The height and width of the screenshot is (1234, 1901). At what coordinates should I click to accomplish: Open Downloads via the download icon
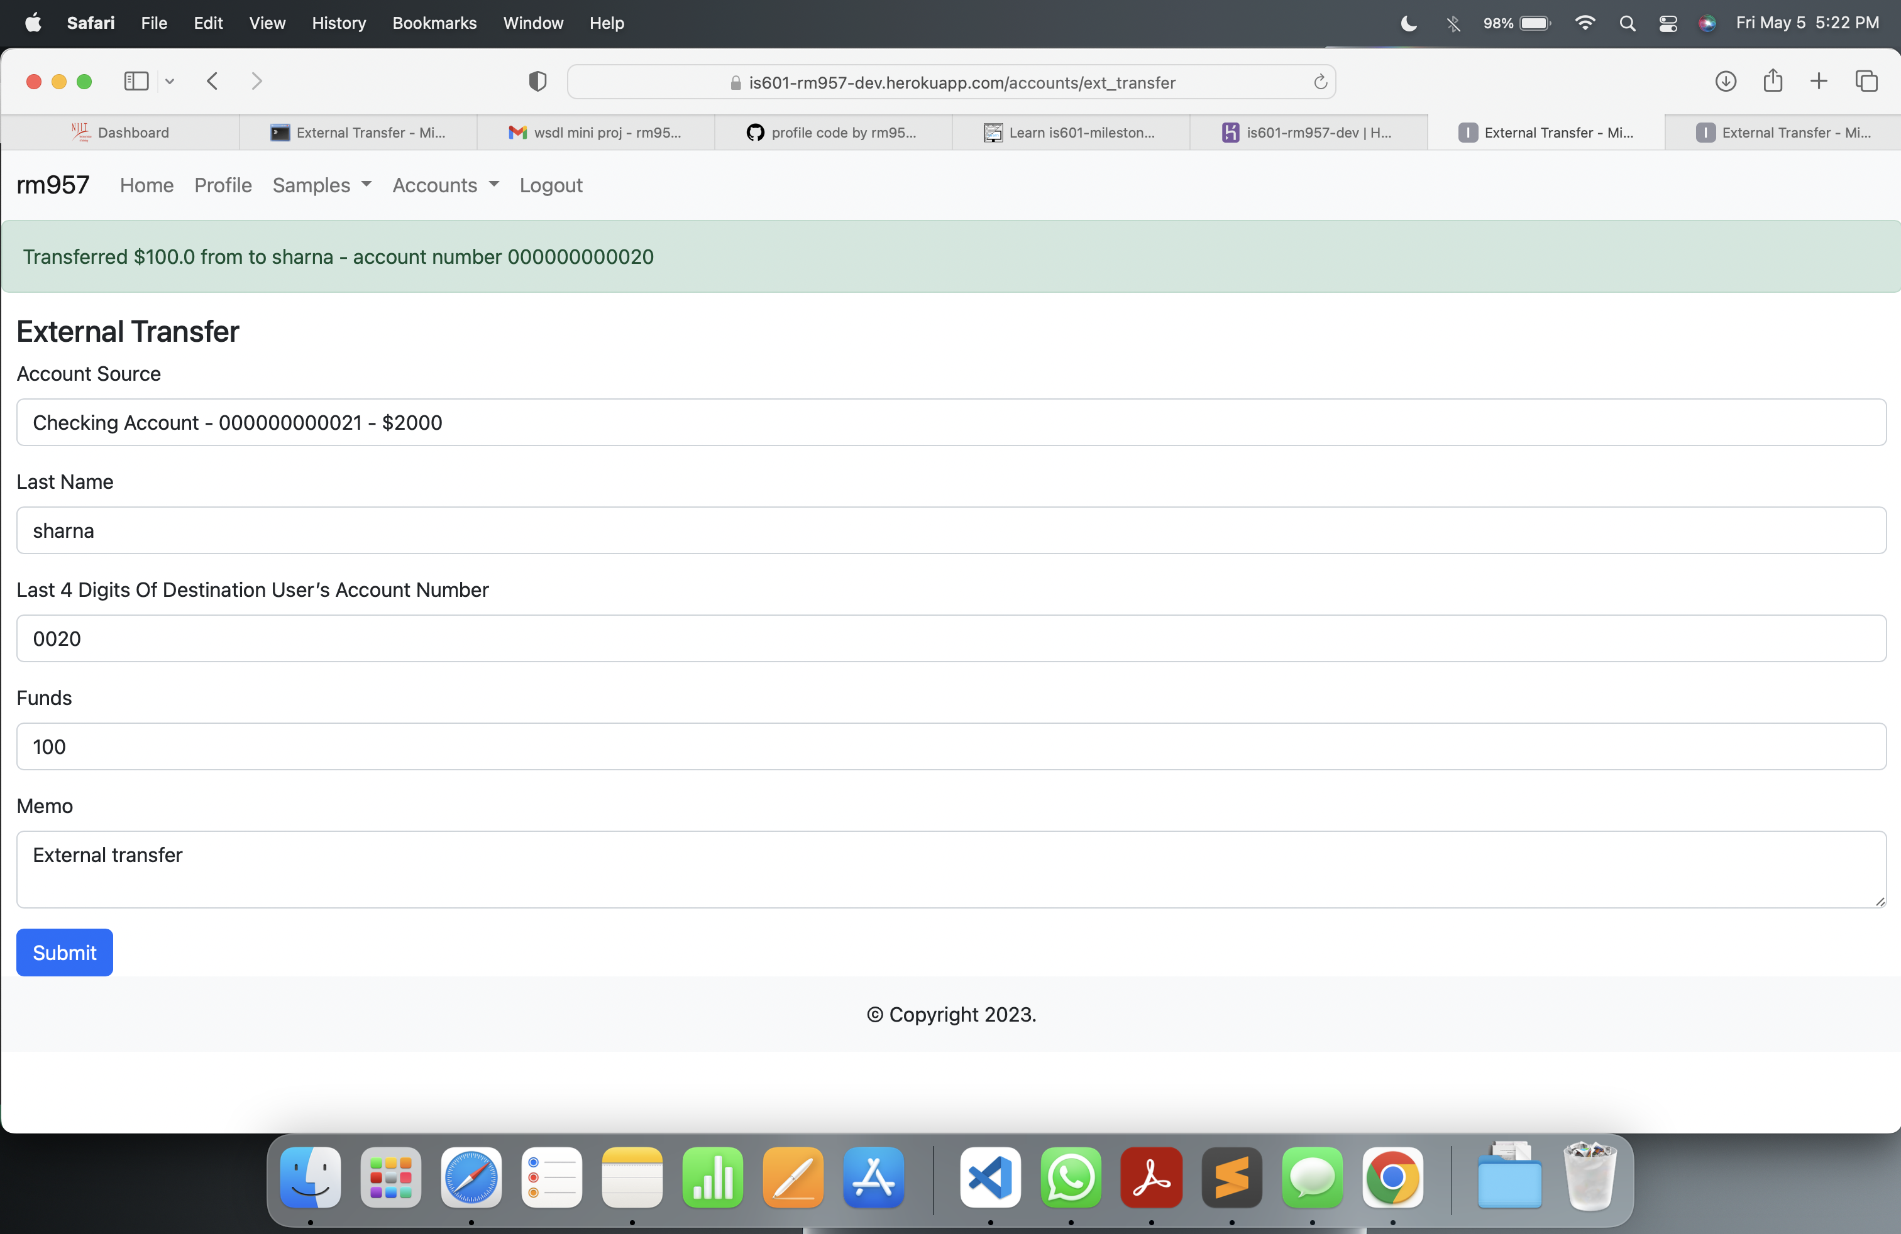pos(1726,80)
